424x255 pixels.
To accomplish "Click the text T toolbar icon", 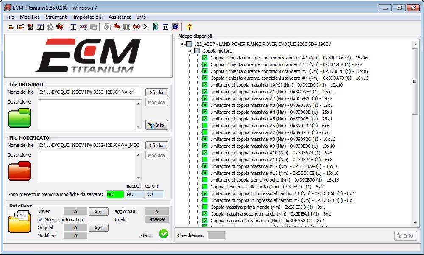I will (x=40, y=27).
